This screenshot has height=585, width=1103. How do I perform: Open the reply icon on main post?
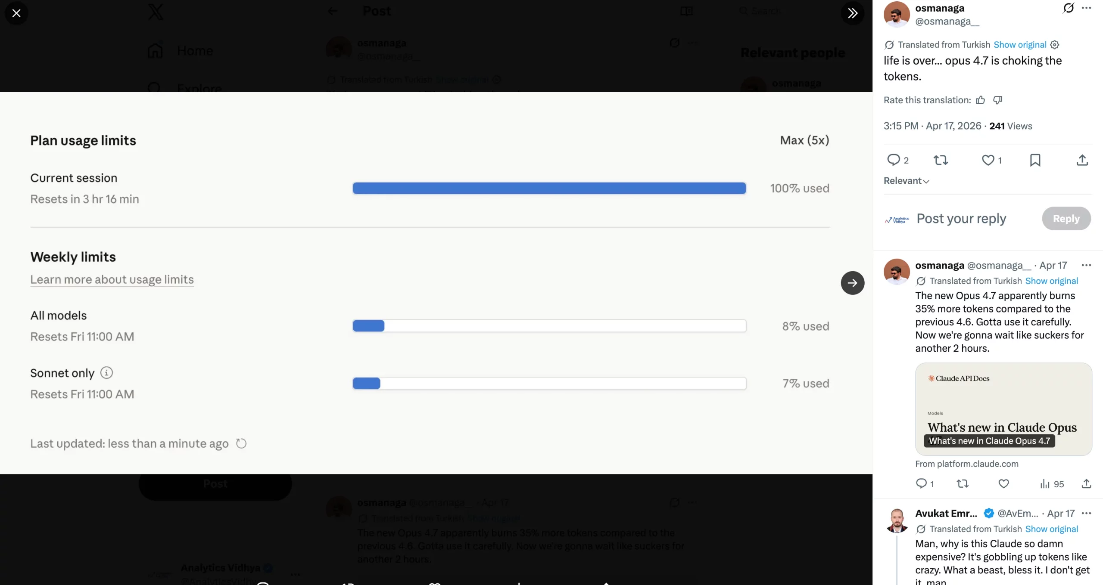[x=894, y=160]
